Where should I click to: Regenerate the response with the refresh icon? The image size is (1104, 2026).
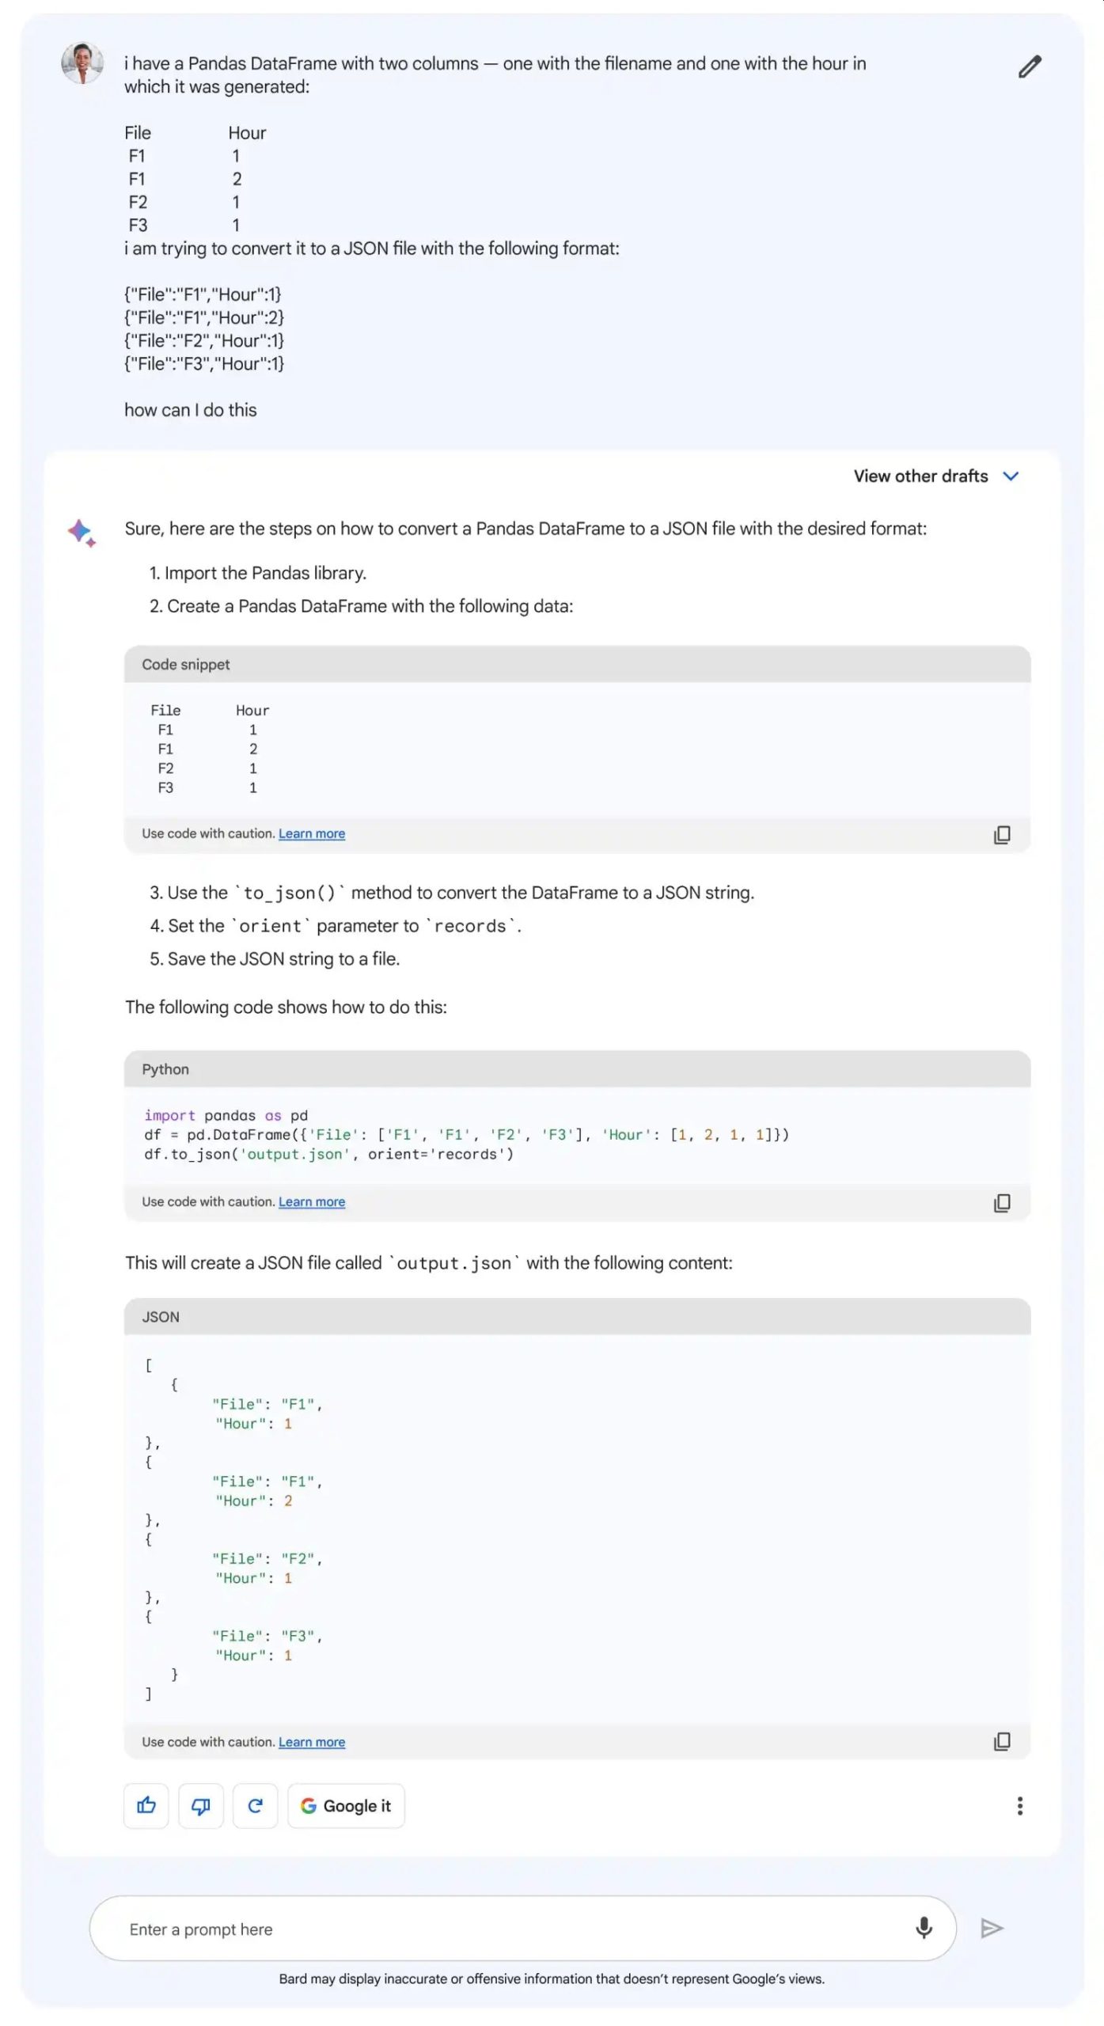click(x=255, y=1805)
